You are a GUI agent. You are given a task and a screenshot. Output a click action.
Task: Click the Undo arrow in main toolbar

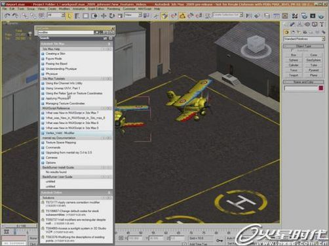(7, 16)
